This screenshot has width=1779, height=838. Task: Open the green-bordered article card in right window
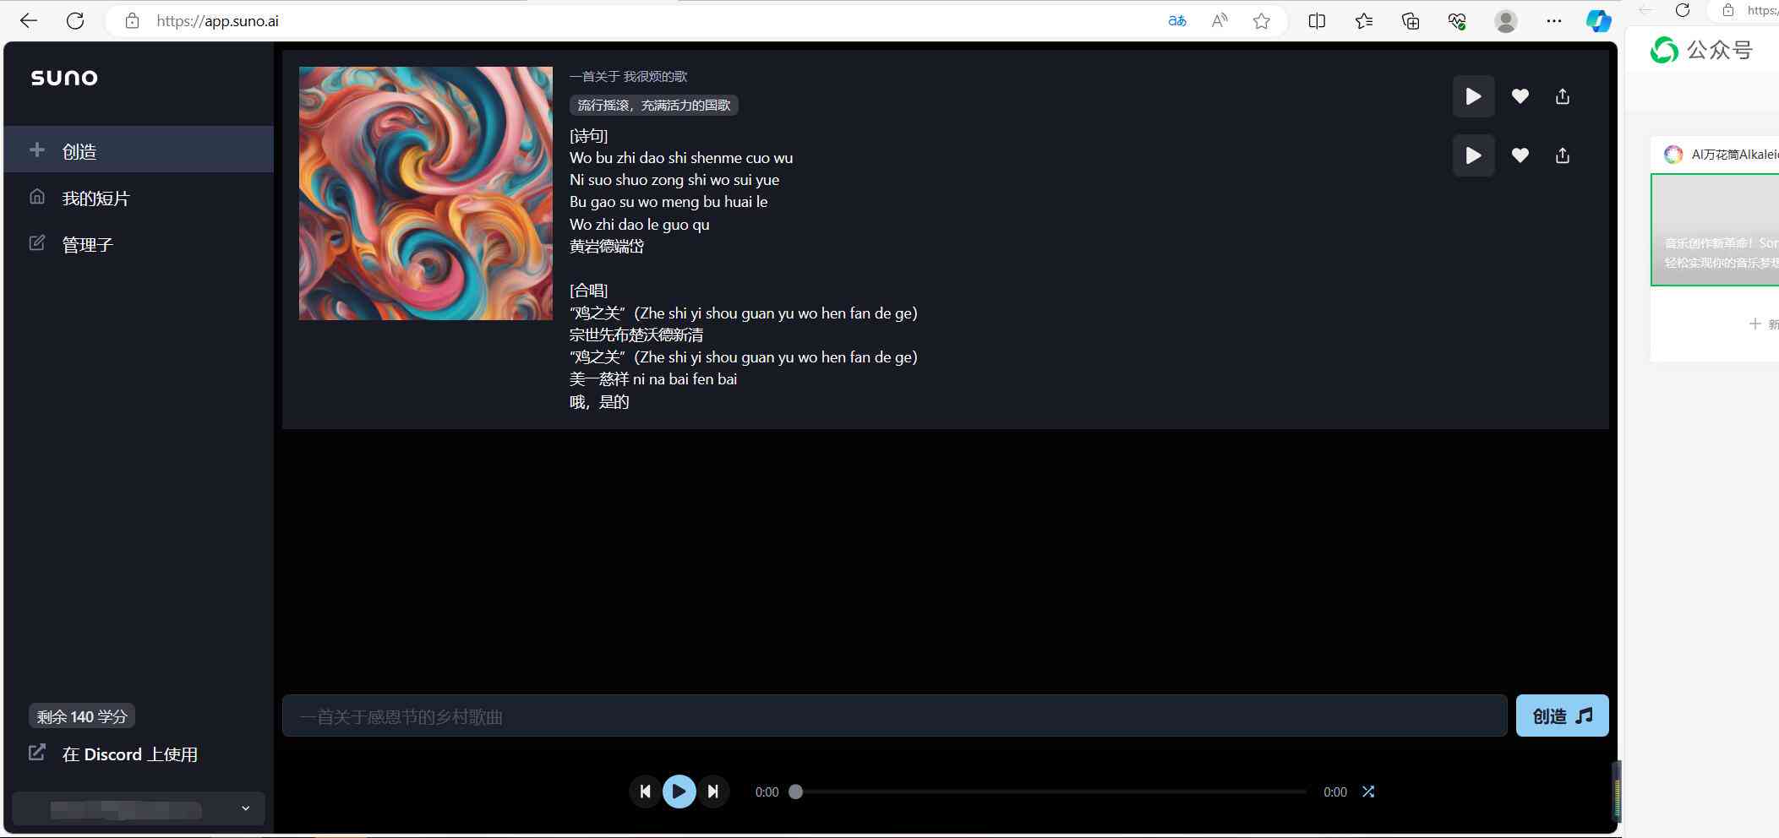pyautogui.click(x=1715, y=230)
